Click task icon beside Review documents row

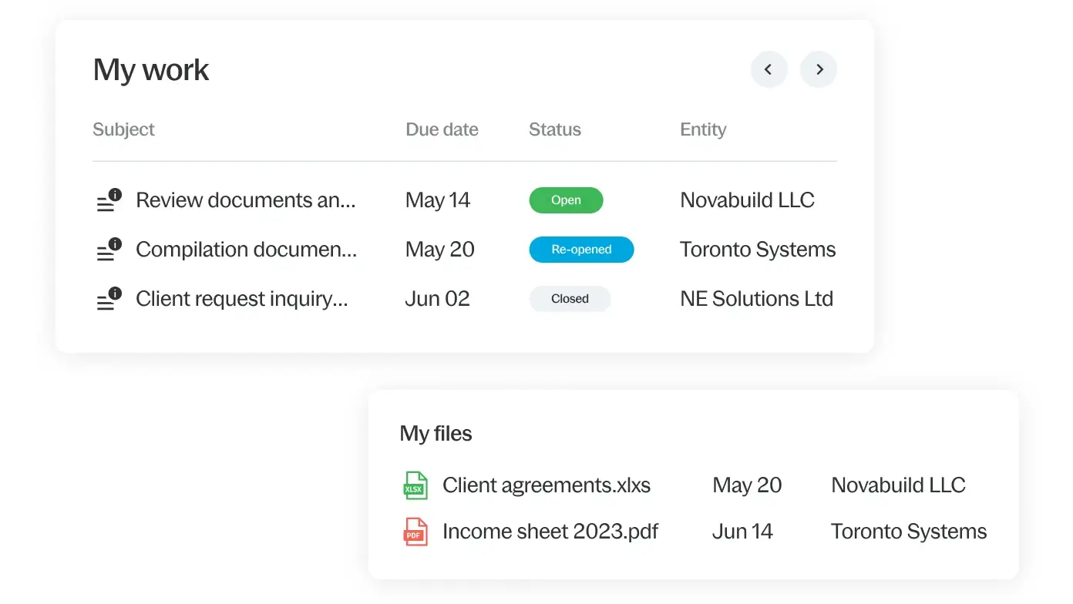pos(109,201)
